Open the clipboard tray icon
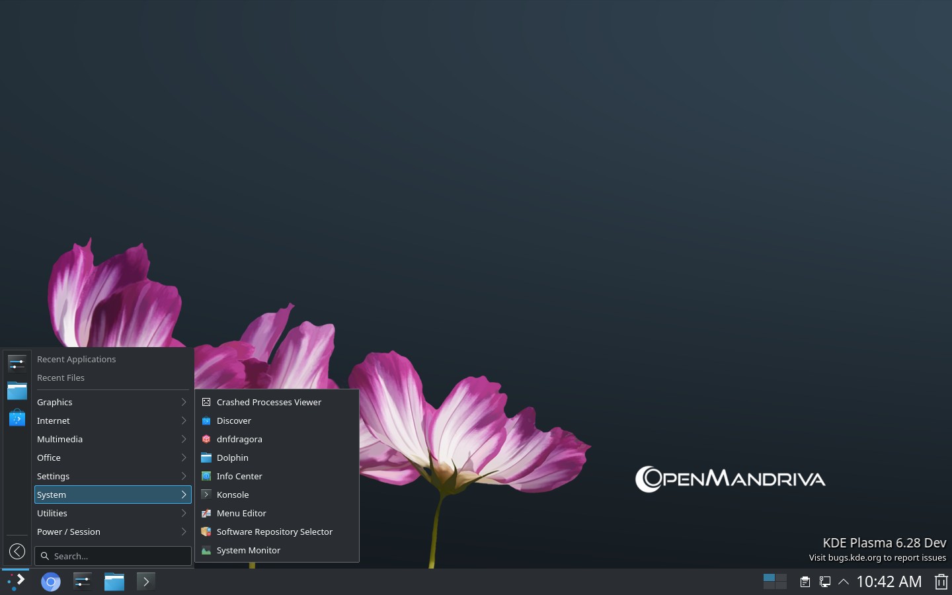The width and height of the screenshot is (952, 595). coord(805,582)
